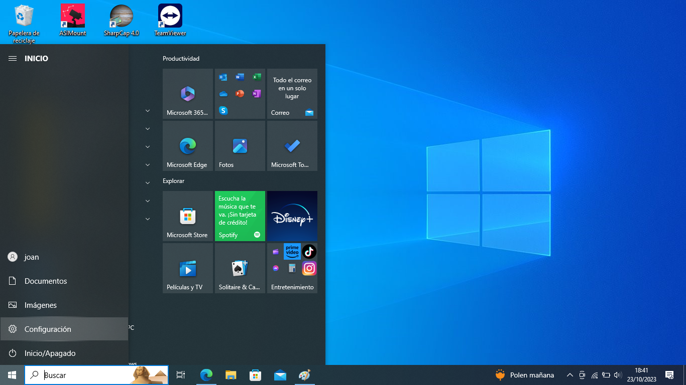Open the Microsoft 365 tile
686x385 pixels.
[188, 94]
